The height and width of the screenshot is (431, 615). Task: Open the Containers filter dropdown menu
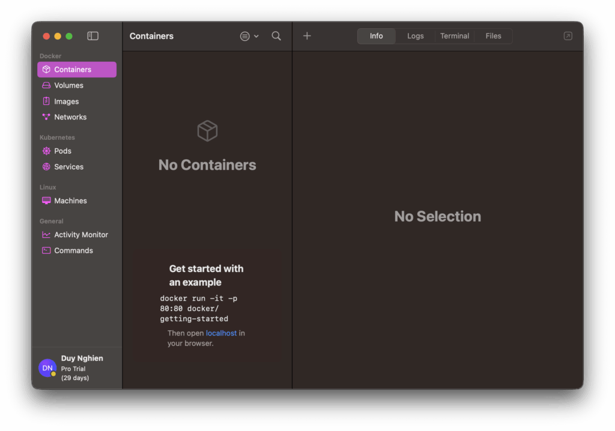coord(249,36)
